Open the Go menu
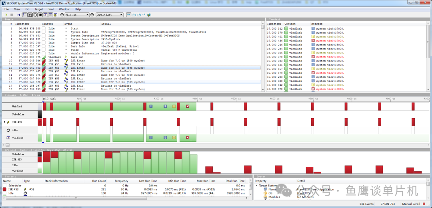432x208 pixels. click(x=27, y=9)
